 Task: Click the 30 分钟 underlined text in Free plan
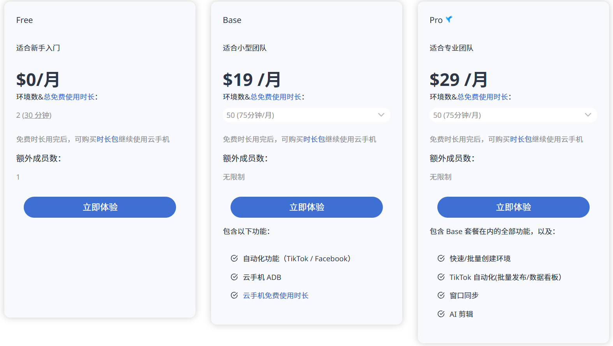click(37, 115)
